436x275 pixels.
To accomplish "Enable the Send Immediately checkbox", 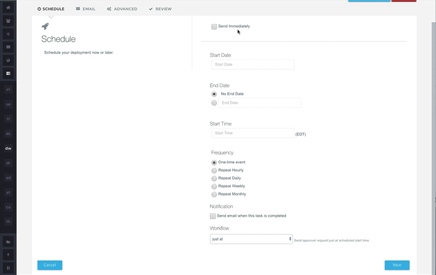I will [x=214, y=26].
